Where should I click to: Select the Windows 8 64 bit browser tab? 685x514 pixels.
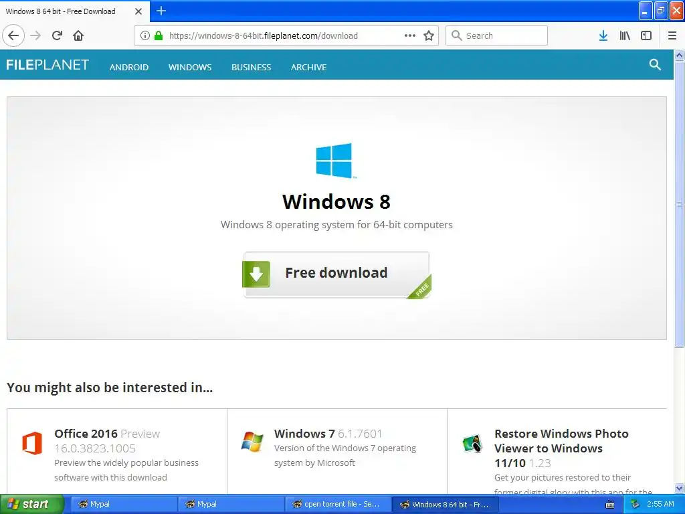[74, 11]
